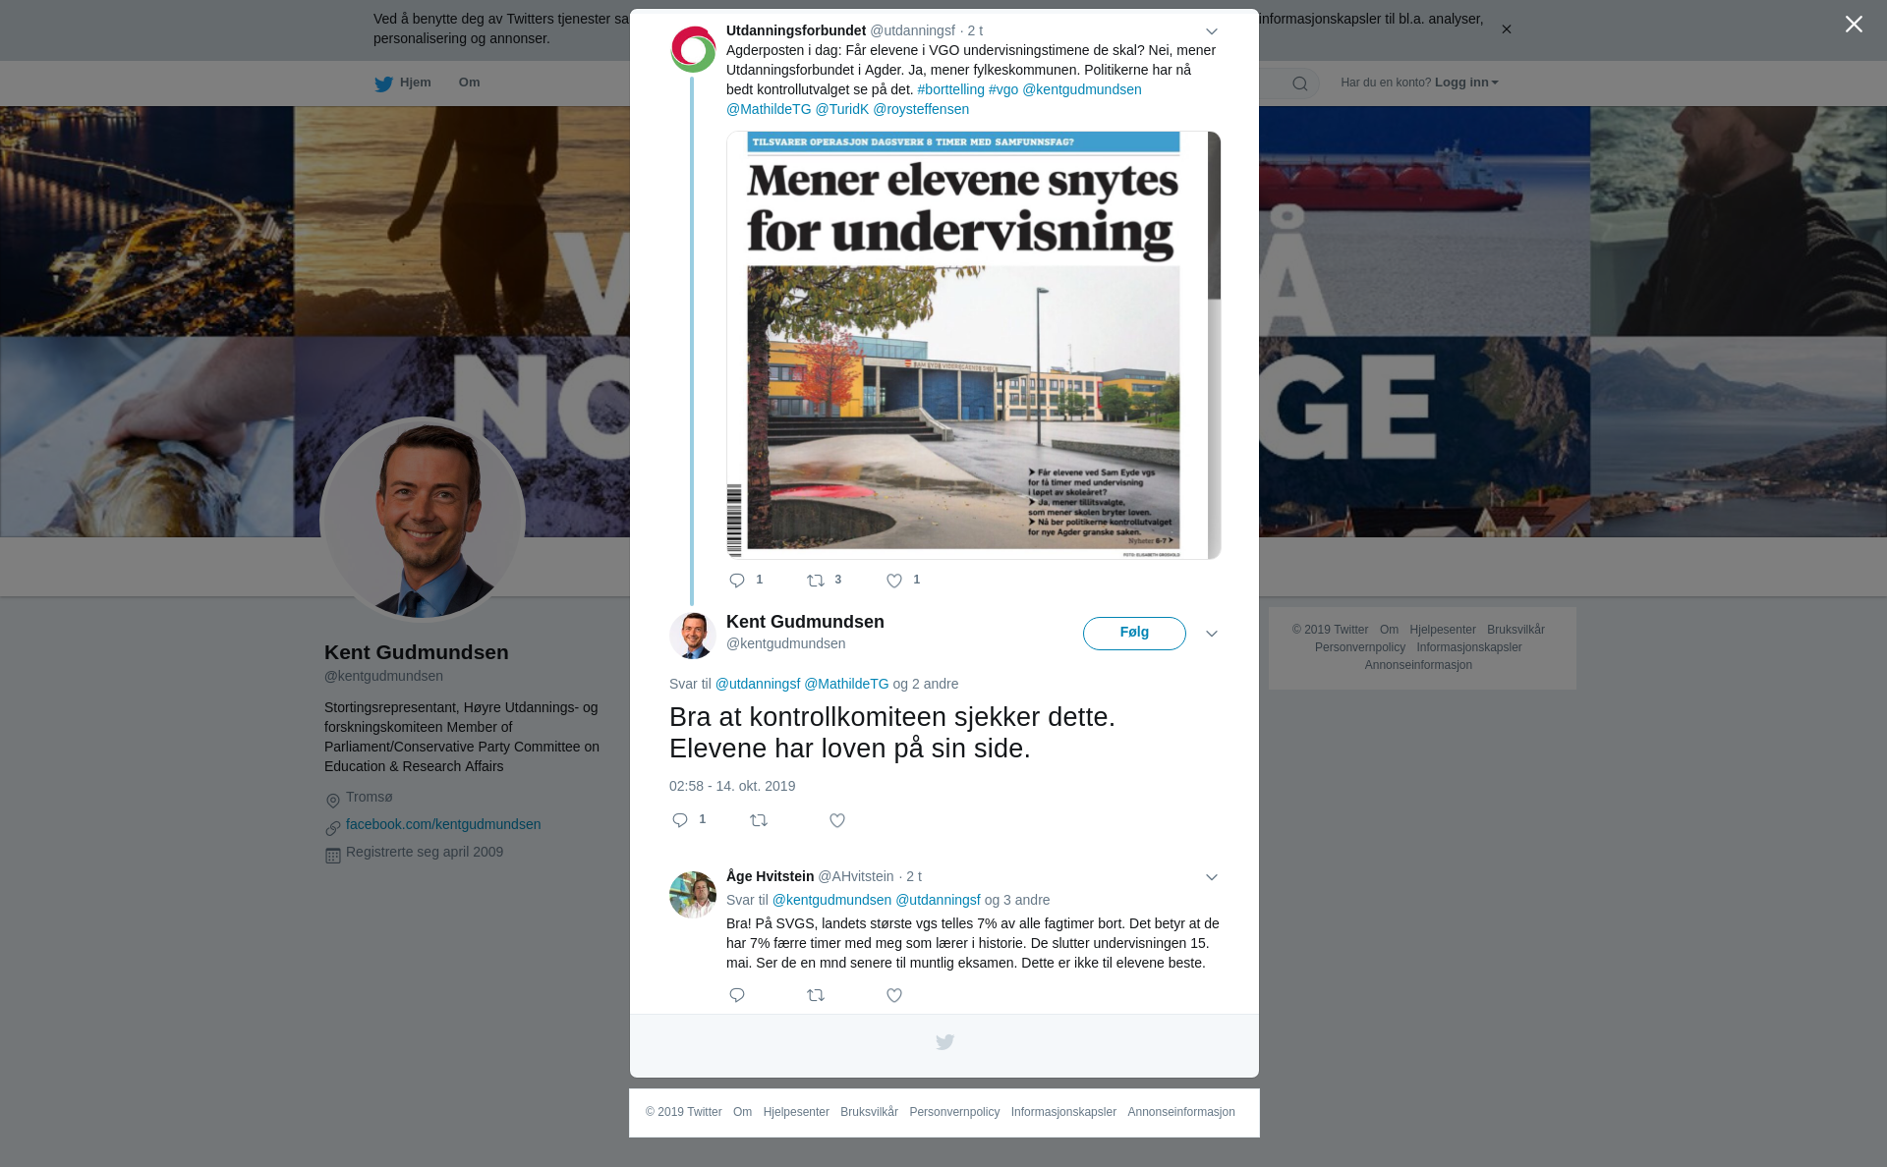Reply to Åge Hvitstein's tweet

pyautogui.click(x=737, y=995)
